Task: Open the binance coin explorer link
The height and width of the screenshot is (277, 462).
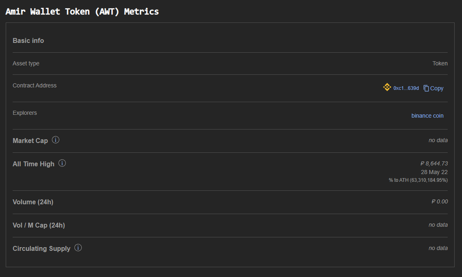Action: (x=427, y=116)
